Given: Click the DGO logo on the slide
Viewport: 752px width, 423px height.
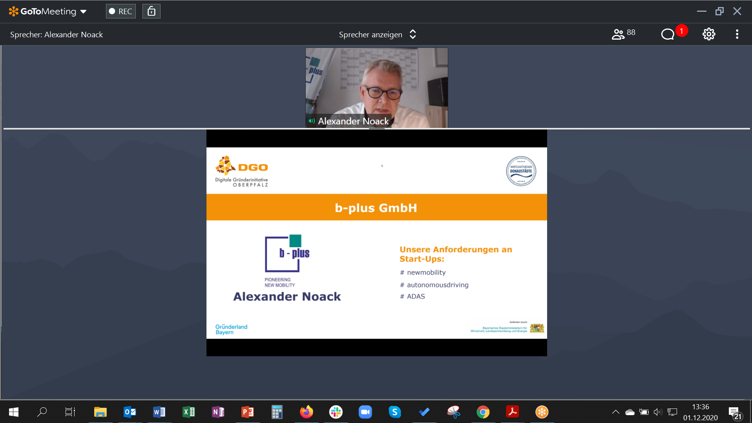Looking at the screenshot, I should 242,171.
